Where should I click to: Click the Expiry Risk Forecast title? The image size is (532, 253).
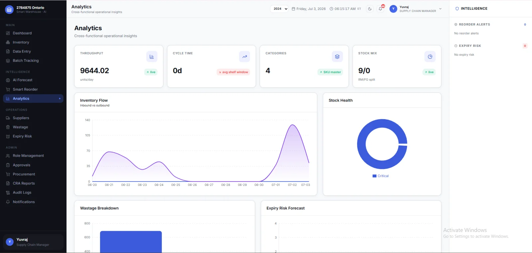point(286,208)
